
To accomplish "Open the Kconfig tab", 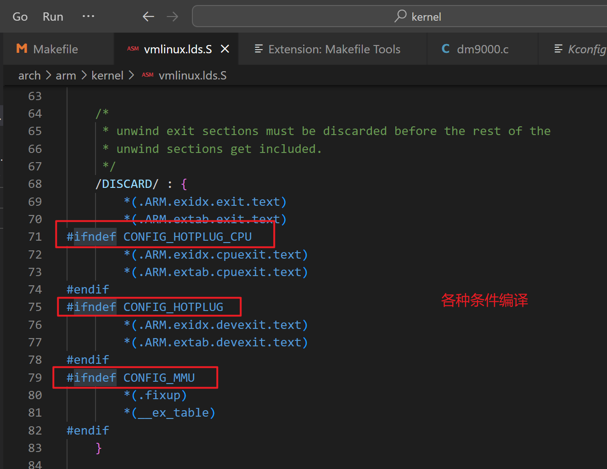I will 573,49.
